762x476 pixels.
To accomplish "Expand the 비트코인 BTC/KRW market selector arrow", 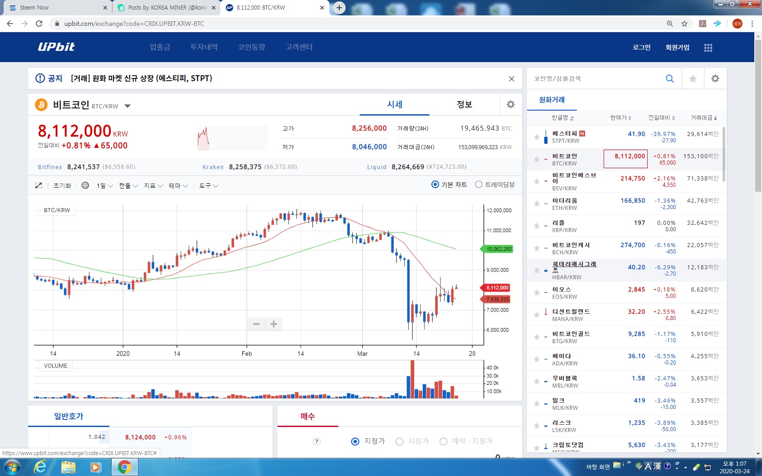I will click(x=127, y=106).
